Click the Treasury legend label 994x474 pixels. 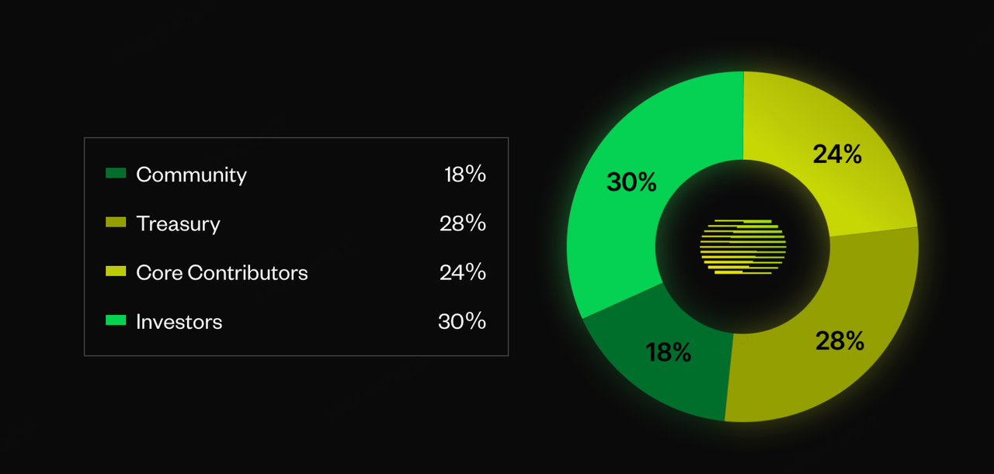(x=178, y=223)
